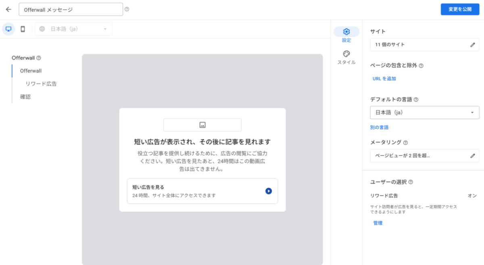Switch to mobile phone preview icon
This screenshot has height=265, width=484.
click(23, 29)
